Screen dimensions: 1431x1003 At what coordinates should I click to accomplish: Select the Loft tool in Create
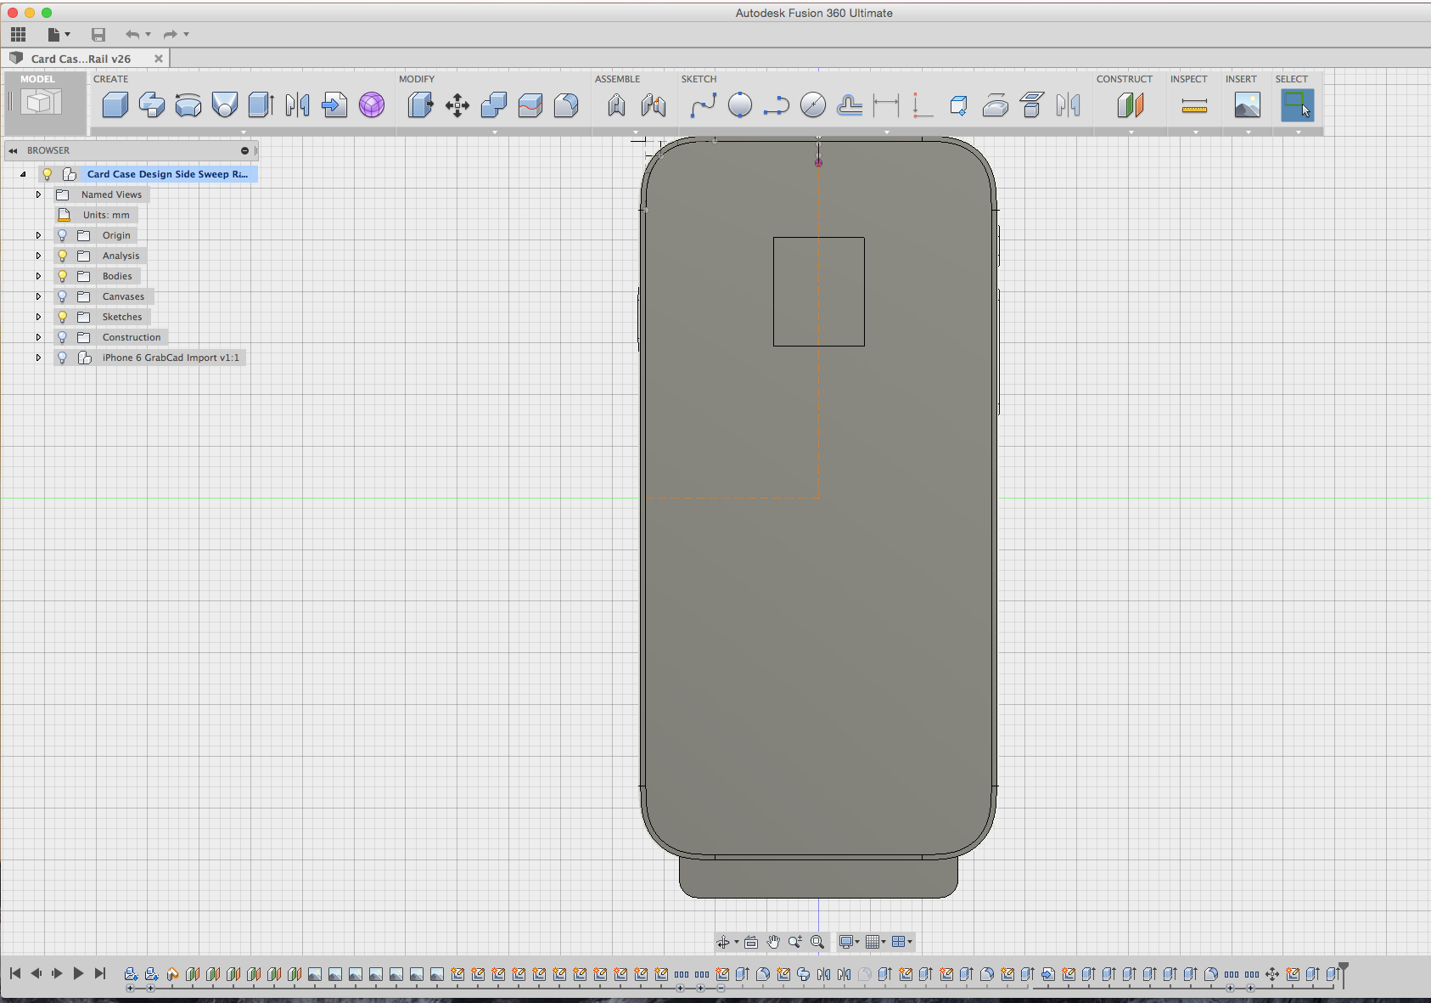(x=225, y=105)
